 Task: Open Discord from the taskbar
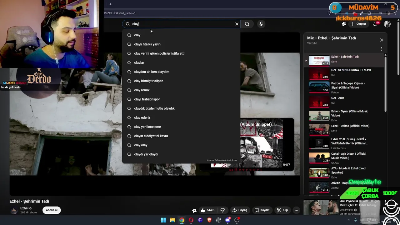click(228, 220)
